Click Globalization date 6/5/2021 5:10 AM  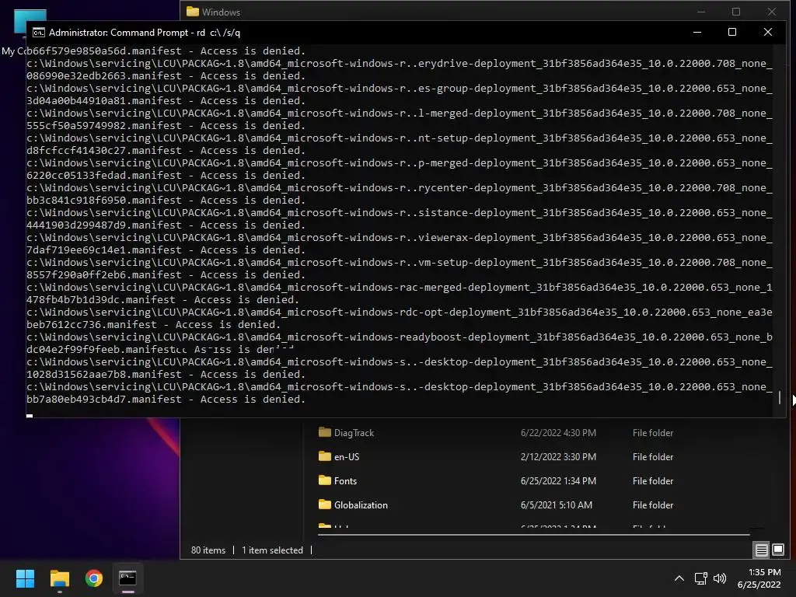557,505
